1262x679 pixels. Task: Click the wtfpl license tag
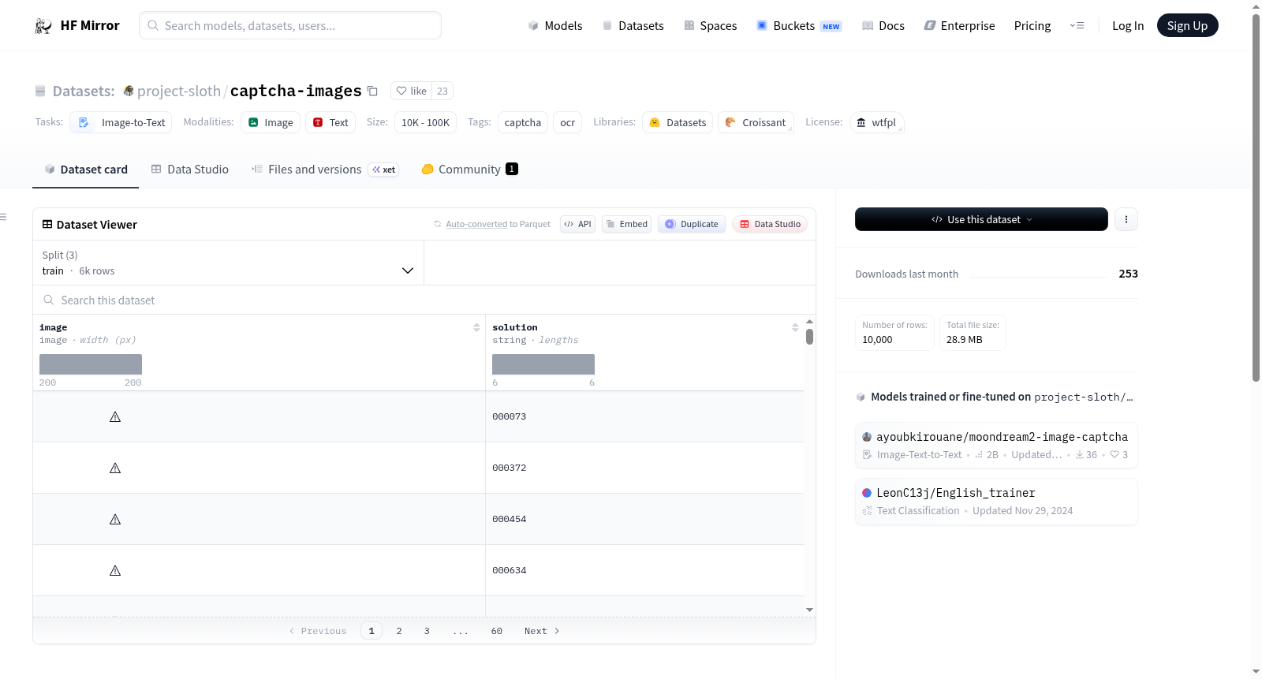[876, 122]
